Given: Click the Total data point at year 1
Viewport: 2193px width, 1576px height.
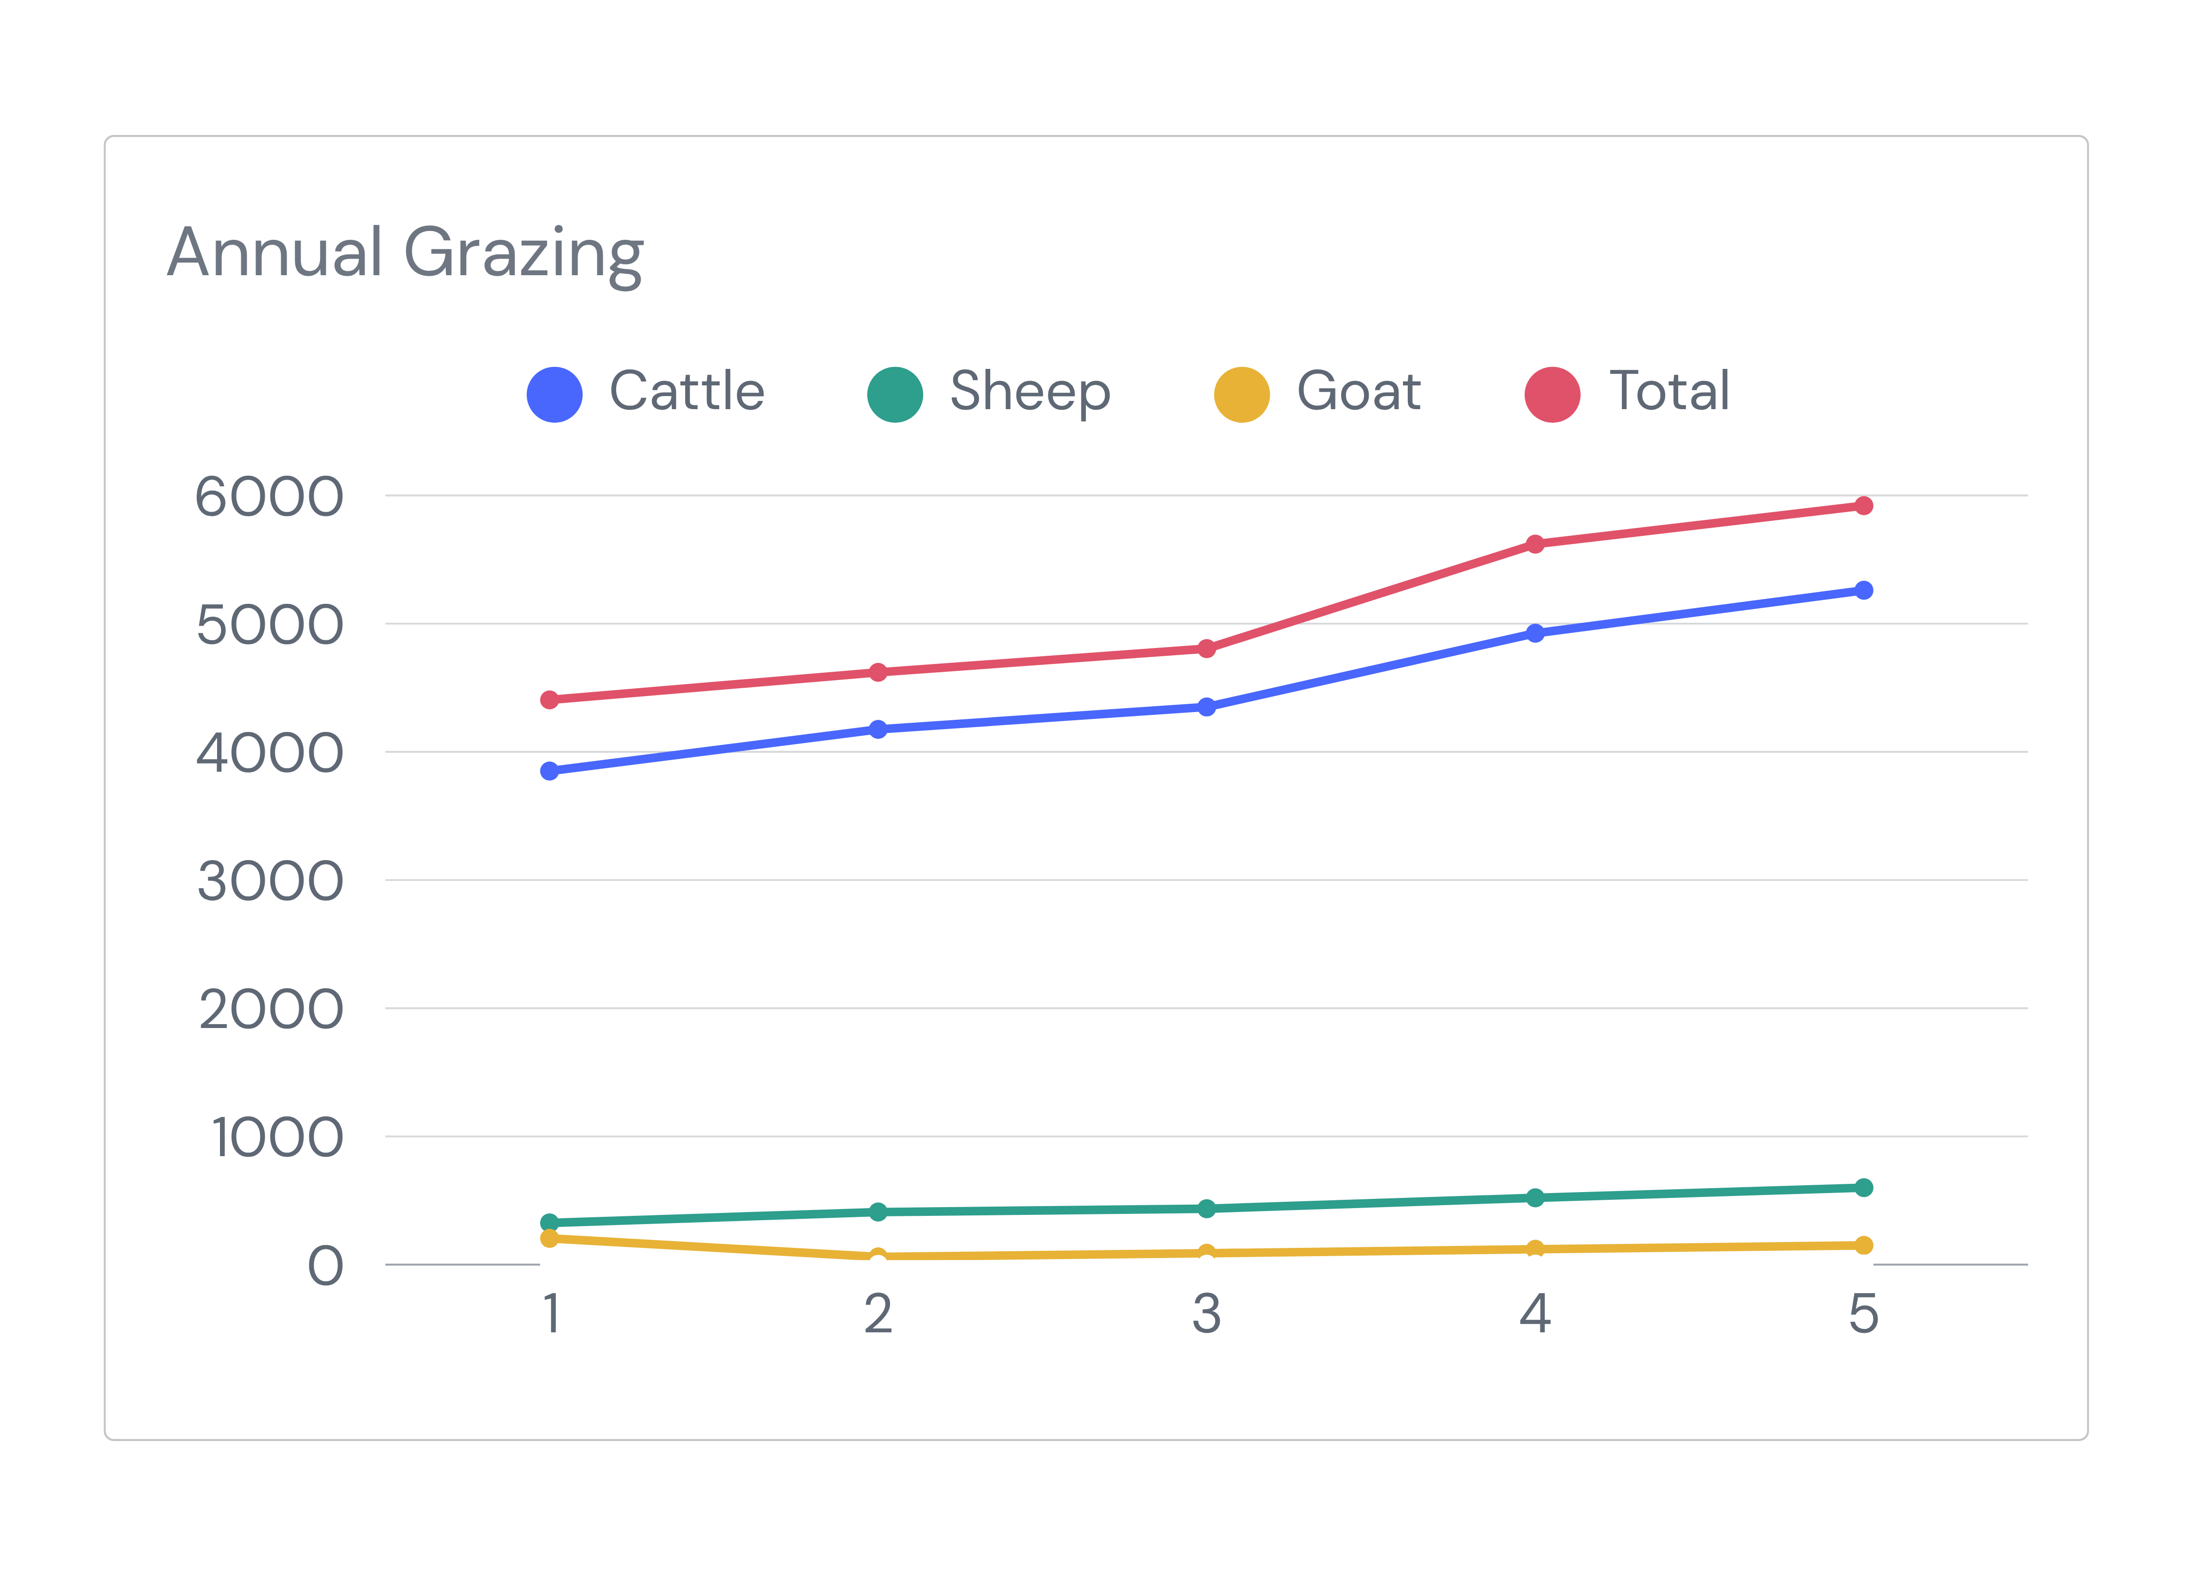Looking at the screenshot, I should 549,698.
